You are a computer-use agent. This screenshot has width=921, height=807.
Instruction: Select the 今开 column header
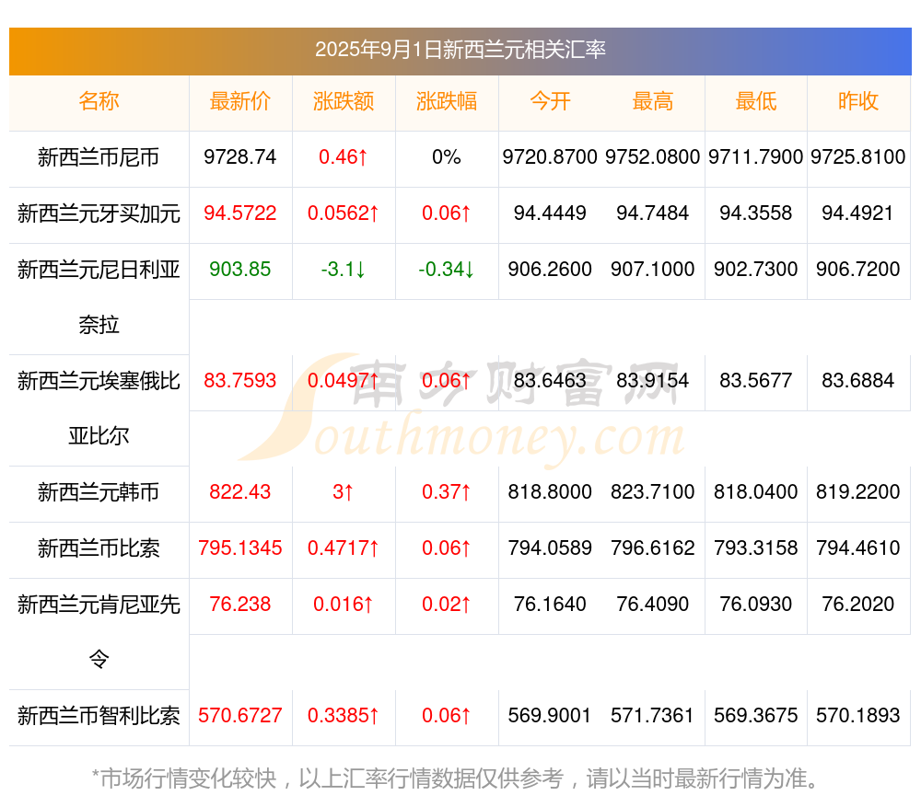click(x=550, y=101)
